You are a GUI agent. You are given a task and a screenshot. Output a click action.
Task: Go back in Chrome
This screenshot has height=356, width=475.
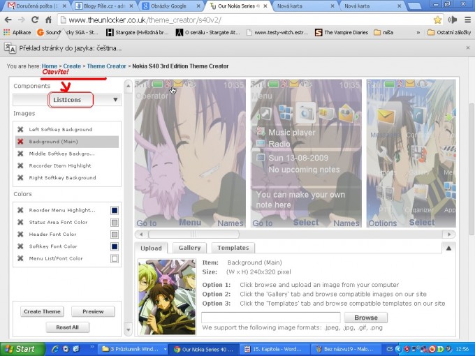point(8,20)
